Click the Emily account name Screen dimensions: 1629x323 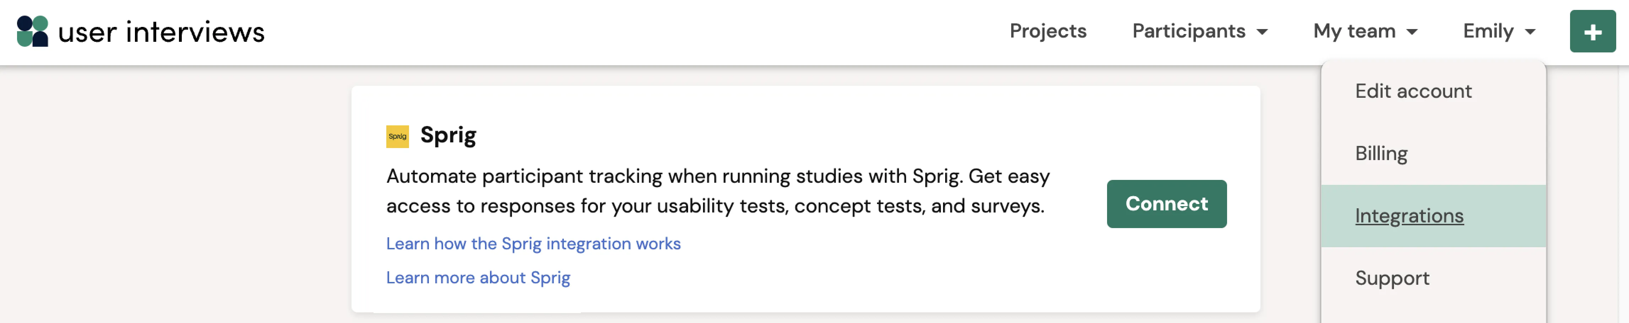pyautogui.click(x=1488, y=31)
